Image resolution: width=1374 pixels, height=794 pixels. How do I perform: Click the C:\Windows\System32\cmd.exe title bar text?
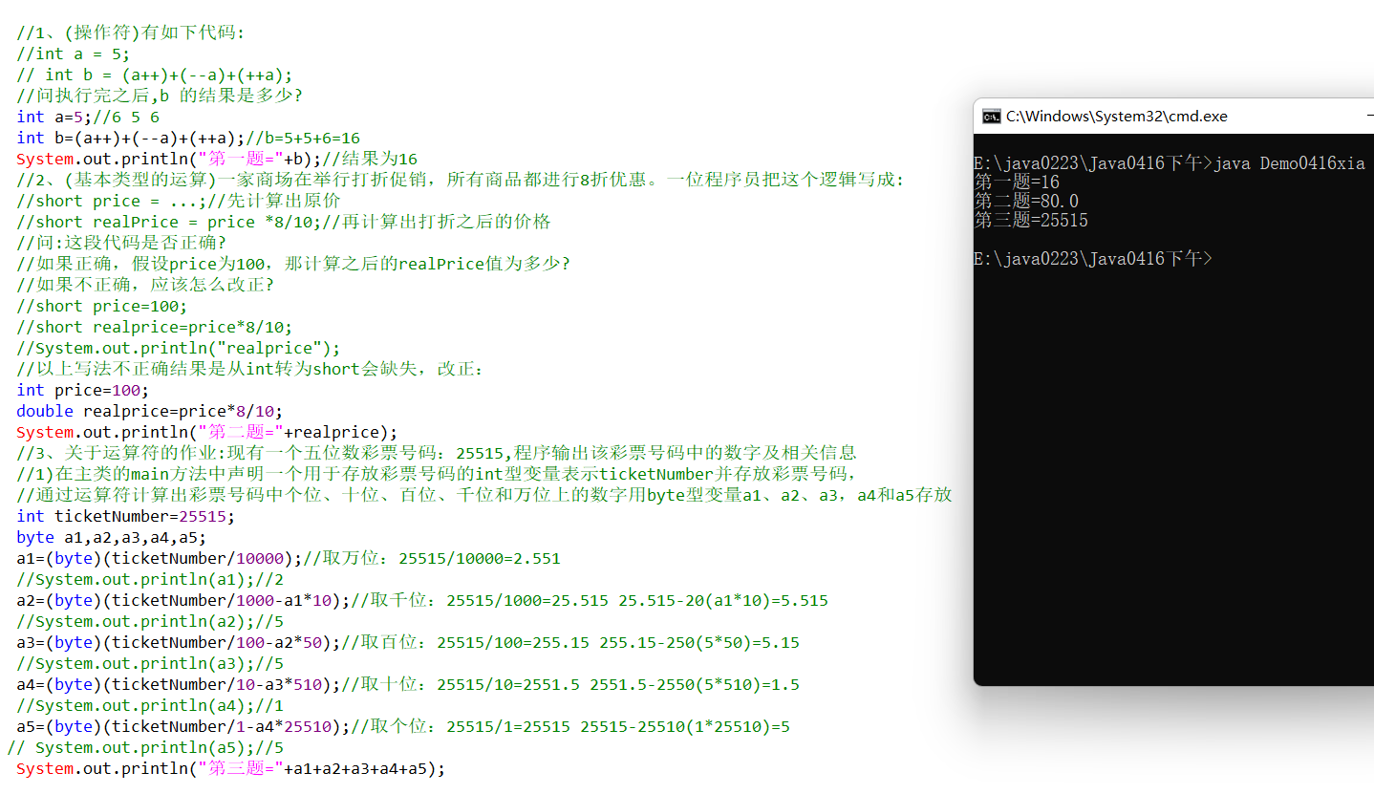[x=1117, y=117]
